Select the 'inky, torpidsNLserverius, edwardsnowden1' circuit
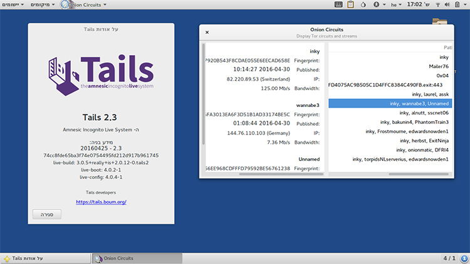The width and height of the screenshot is (470, 264). 390,160
